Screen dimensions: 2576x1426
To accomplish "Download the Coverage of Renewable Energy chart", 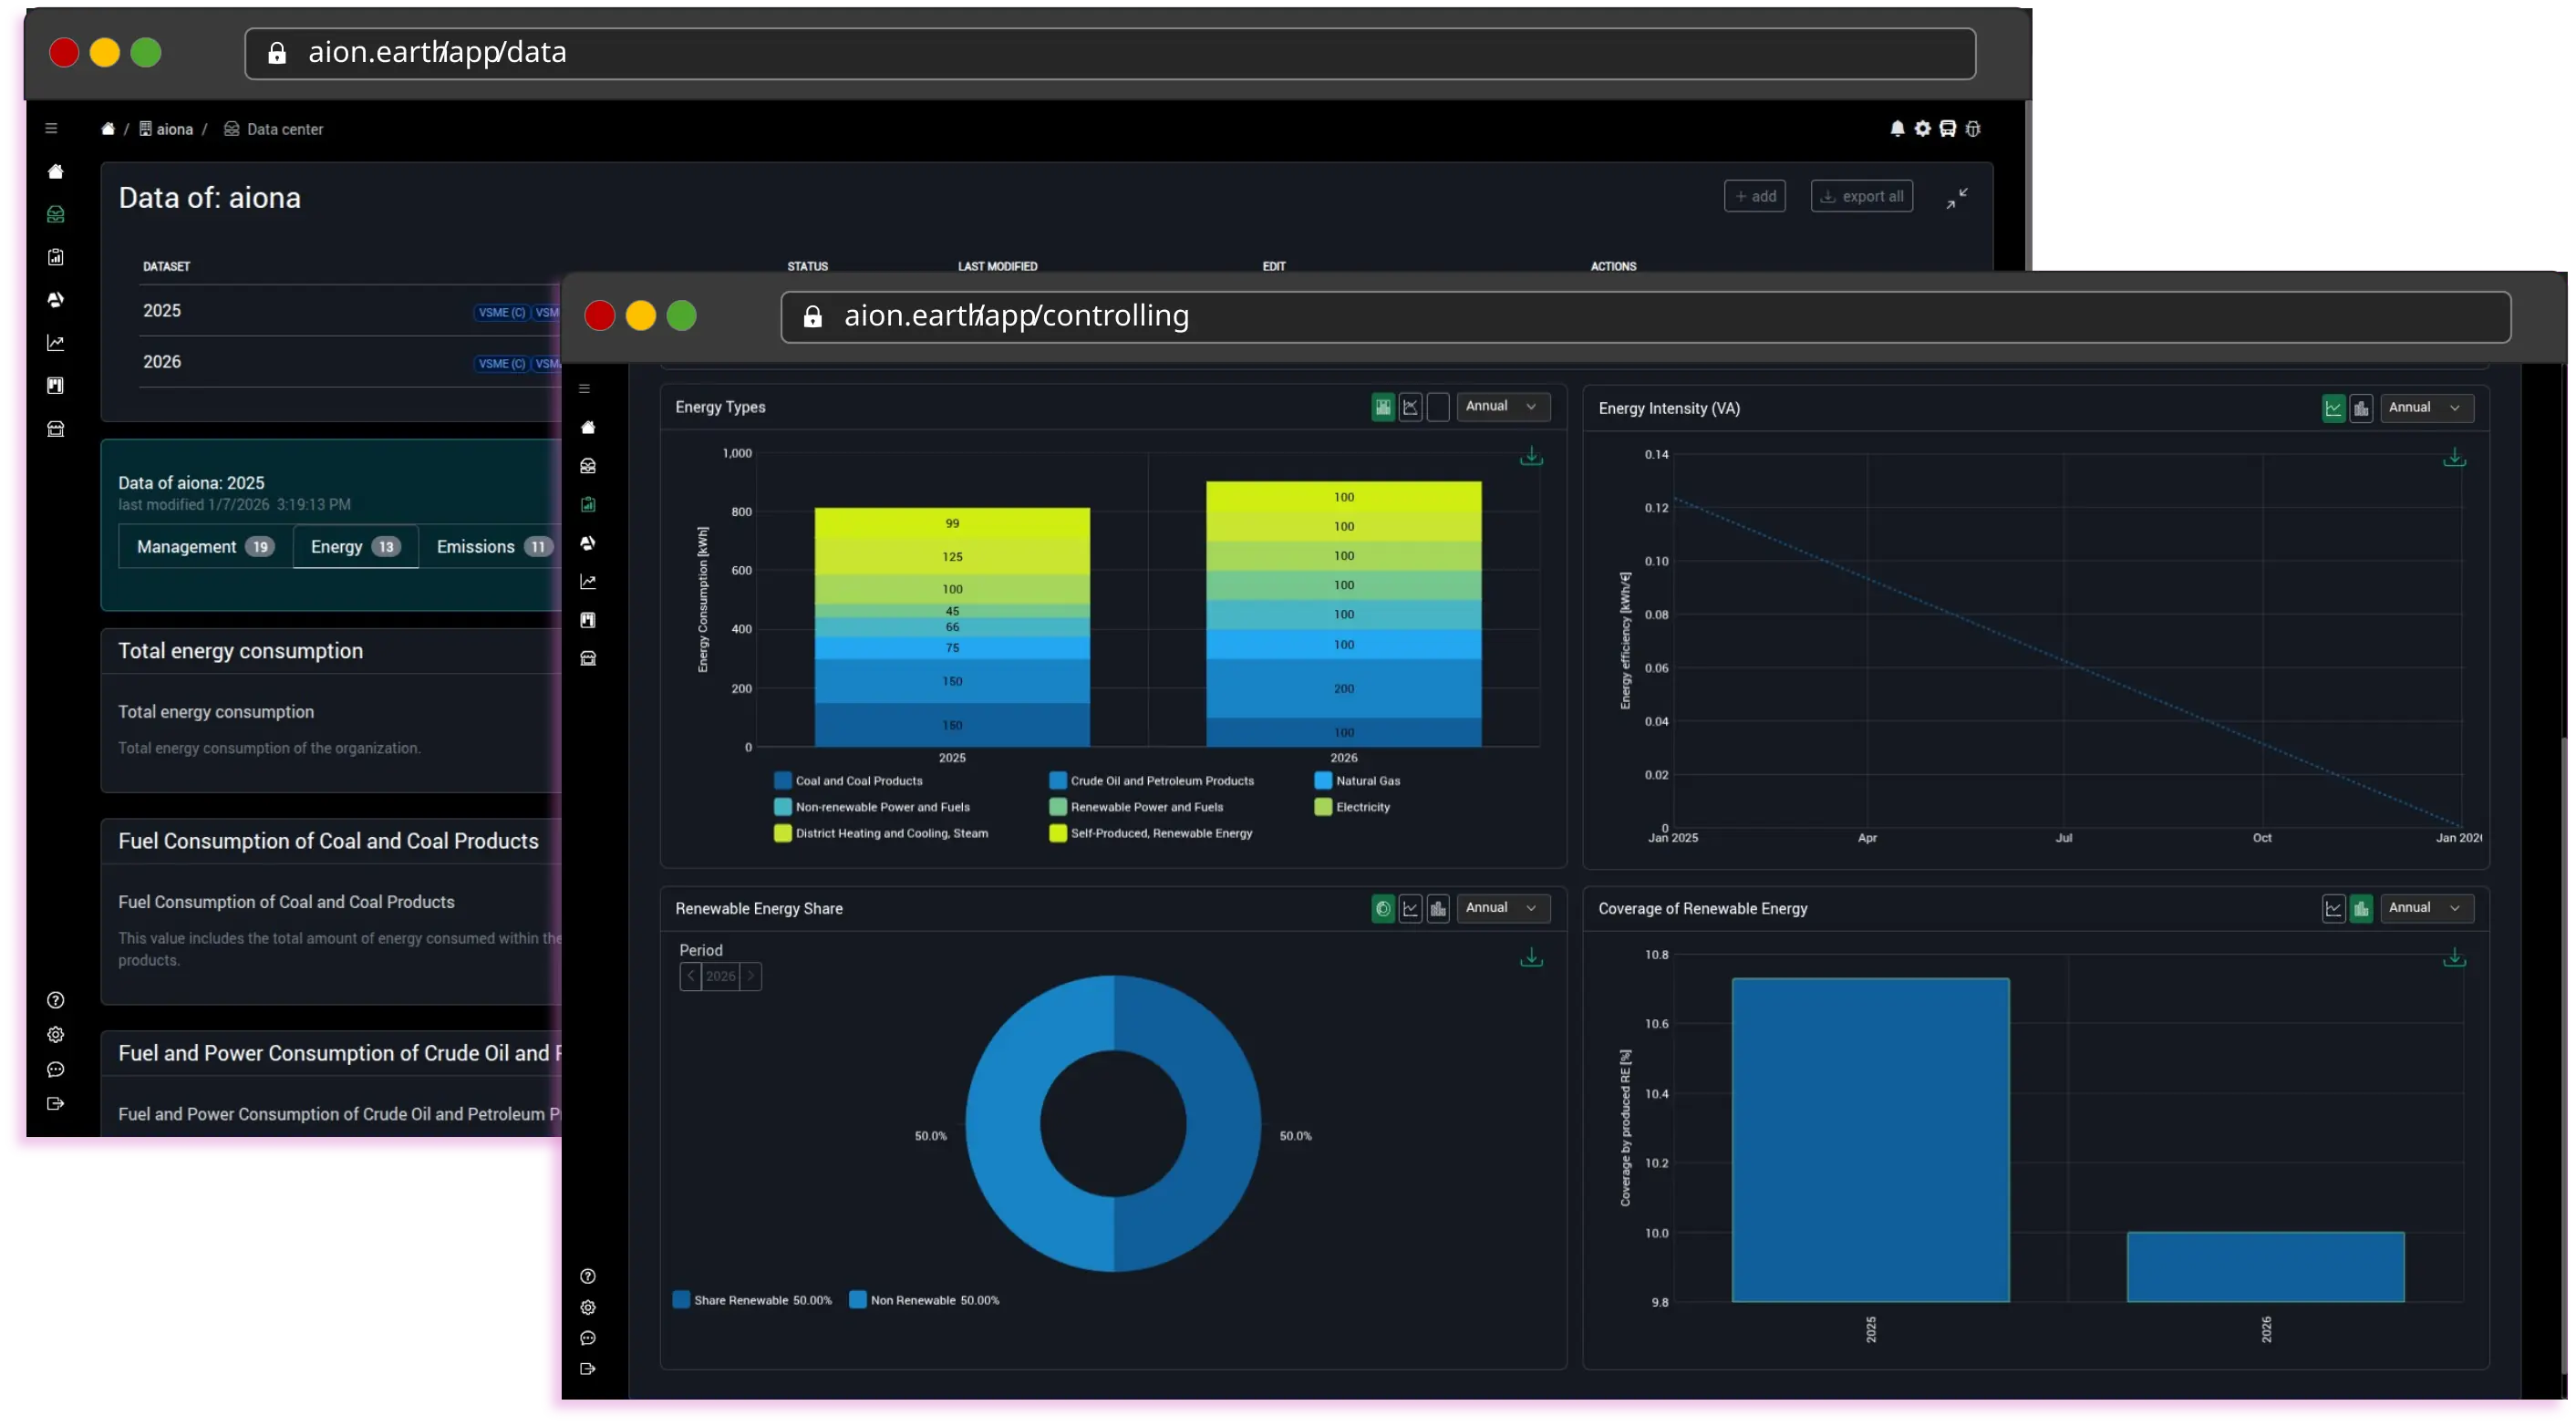I will [2455, 957].
